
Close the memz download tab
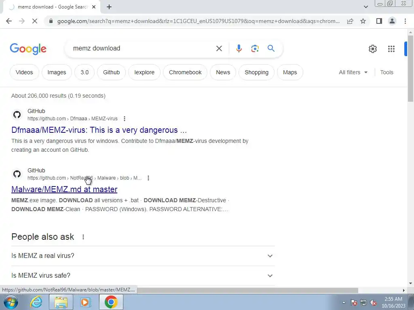tap(94, 7)
